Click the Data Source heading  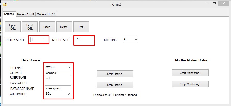pyautogui.click(x=31, y=60)
